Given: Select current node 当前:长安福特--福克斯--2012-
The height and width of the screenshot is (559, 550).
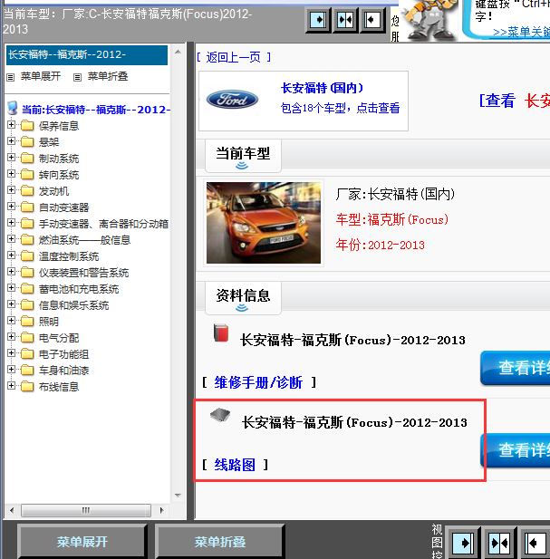Looking at the screenshot, I should (96, 110).
